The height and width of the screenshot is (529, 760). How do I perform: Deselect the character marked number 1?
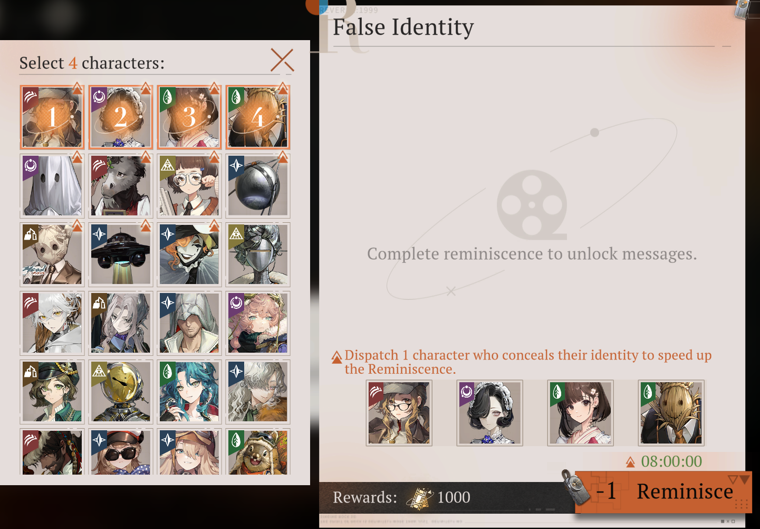coord(52,117)
